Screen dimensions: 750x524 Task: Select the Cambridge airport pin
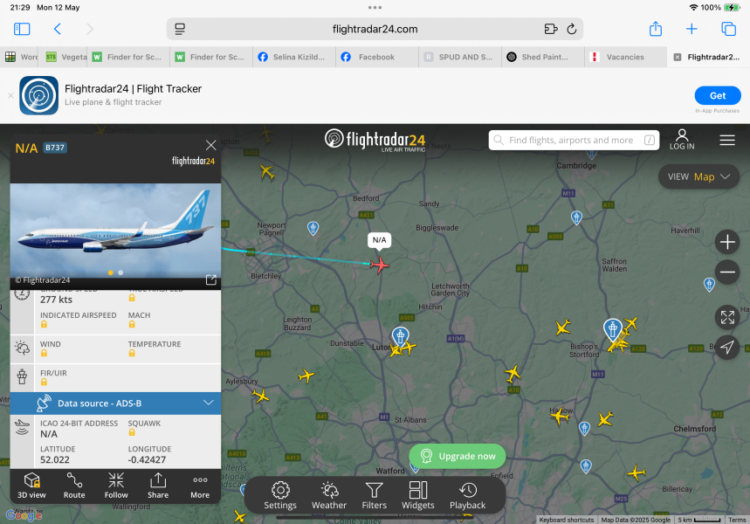[x=592, y=155]
